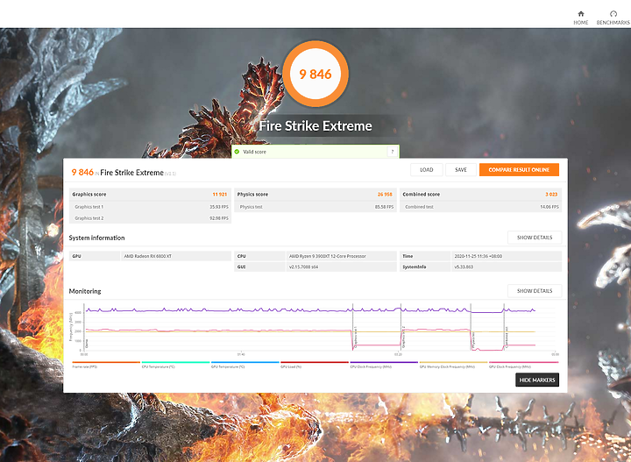The image size is (631, 462).
Task: Click the large 9 846 score circle
Action: [315, 74]
